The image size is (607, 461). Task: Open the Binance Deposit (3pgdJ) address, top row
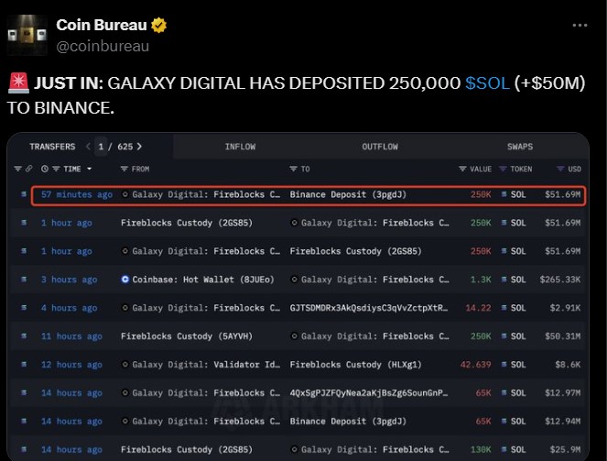(335, 195)
